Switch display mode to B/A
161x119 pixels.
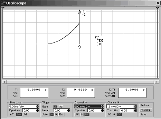19,115
